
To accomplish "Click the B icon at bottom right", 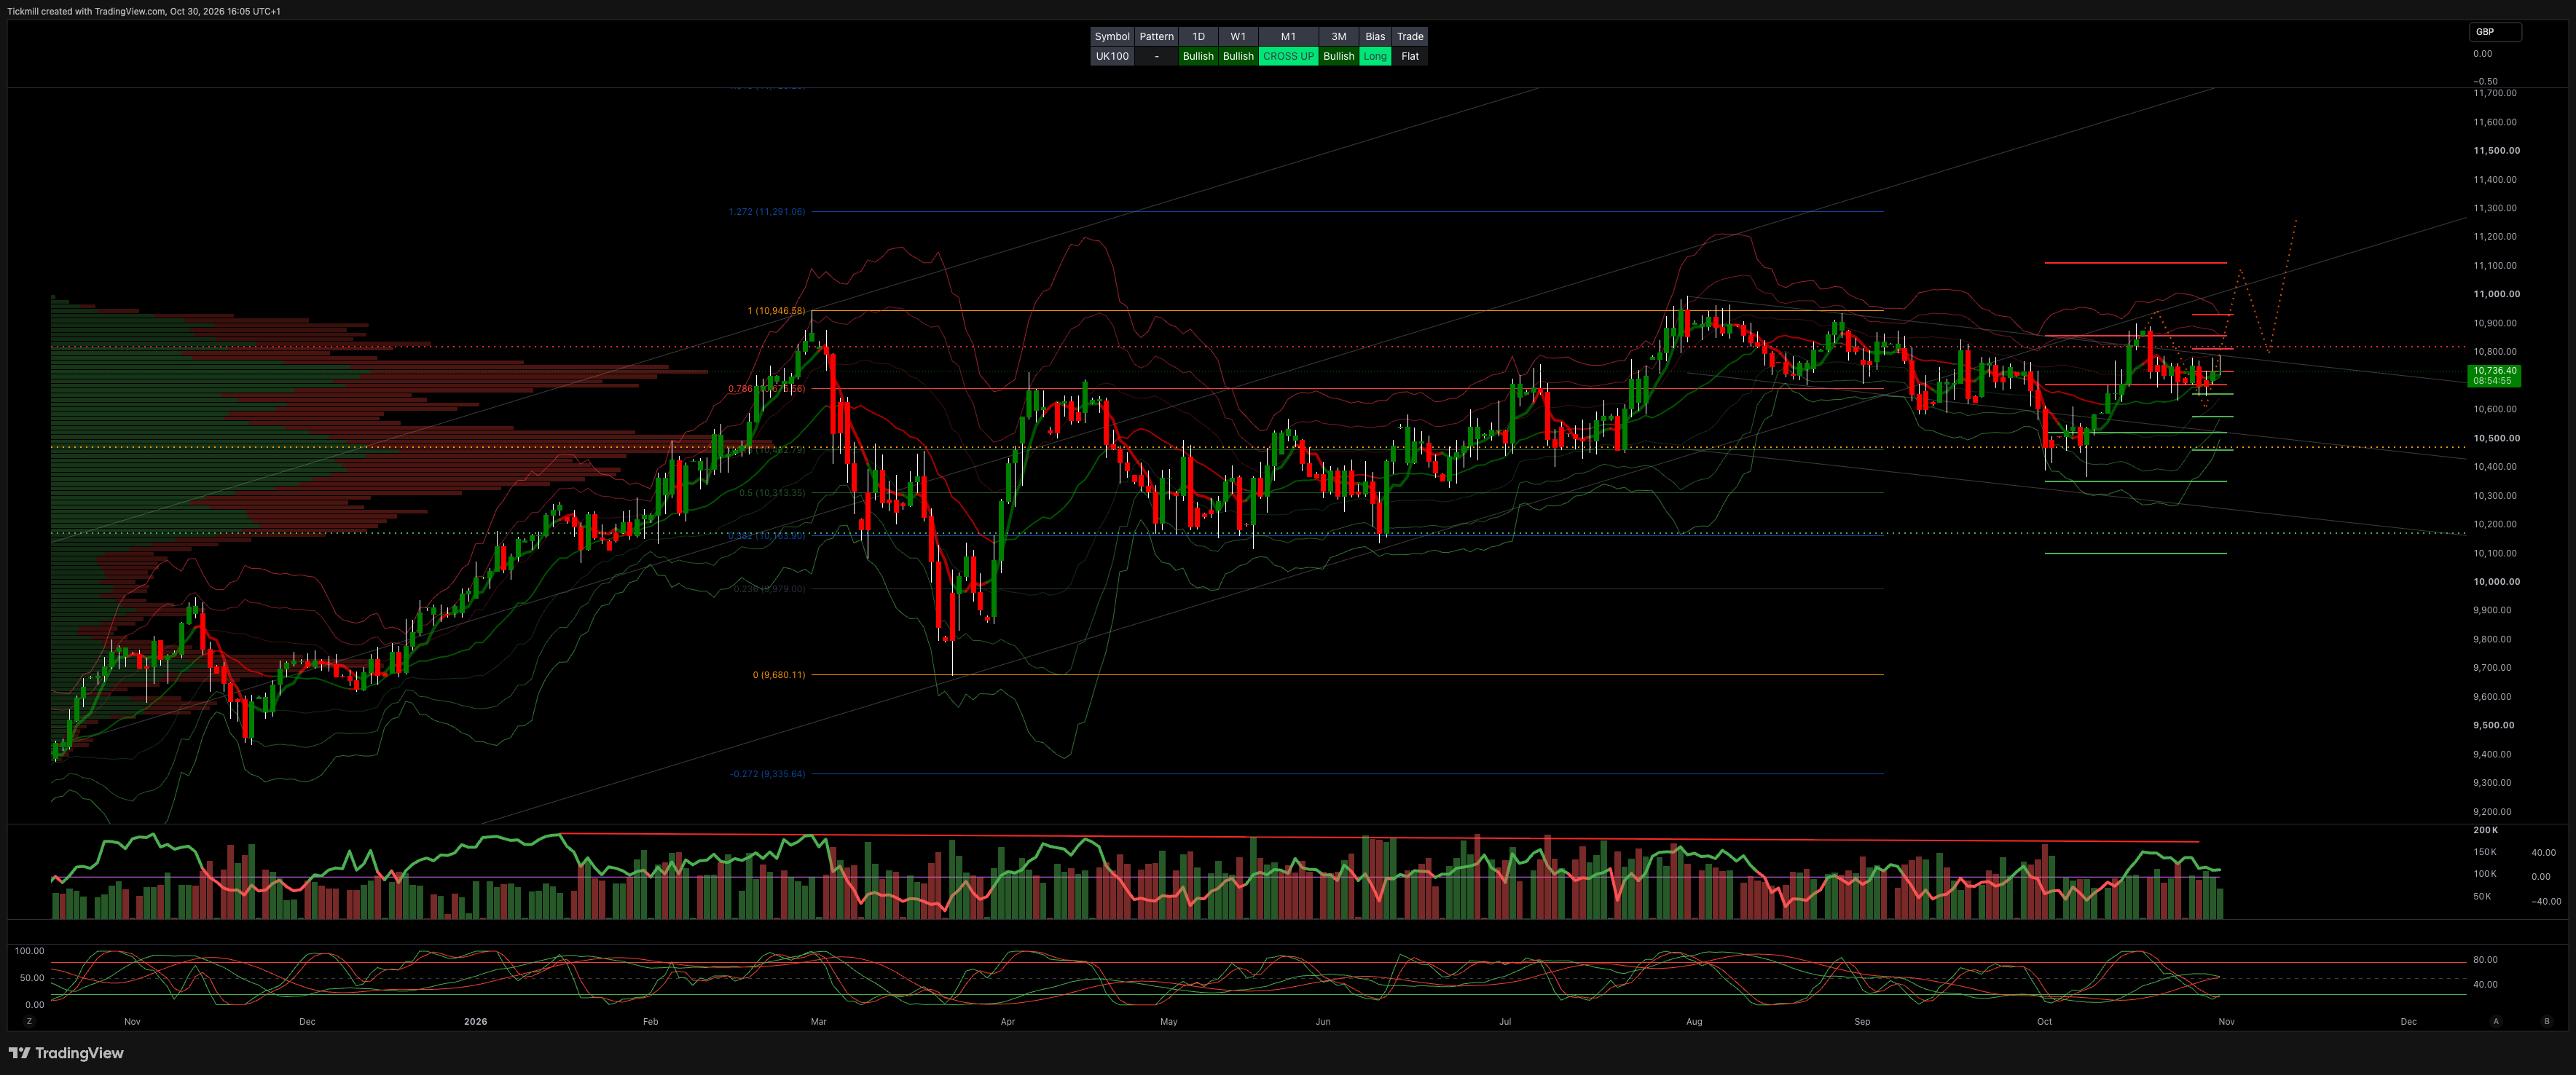I will coord(2546,1021).
